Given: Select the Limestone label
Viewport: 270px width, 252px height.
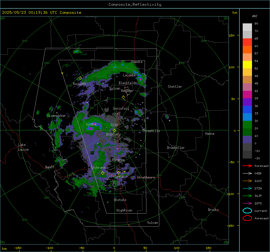Looking at the screenshot, I should point(57,116).
